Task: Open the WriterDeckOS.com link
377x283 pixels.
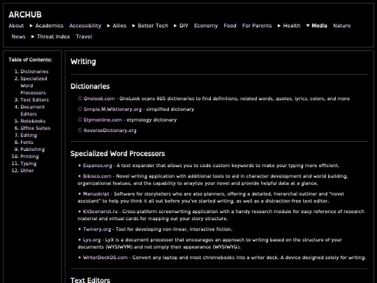Action: coord(105,257)
